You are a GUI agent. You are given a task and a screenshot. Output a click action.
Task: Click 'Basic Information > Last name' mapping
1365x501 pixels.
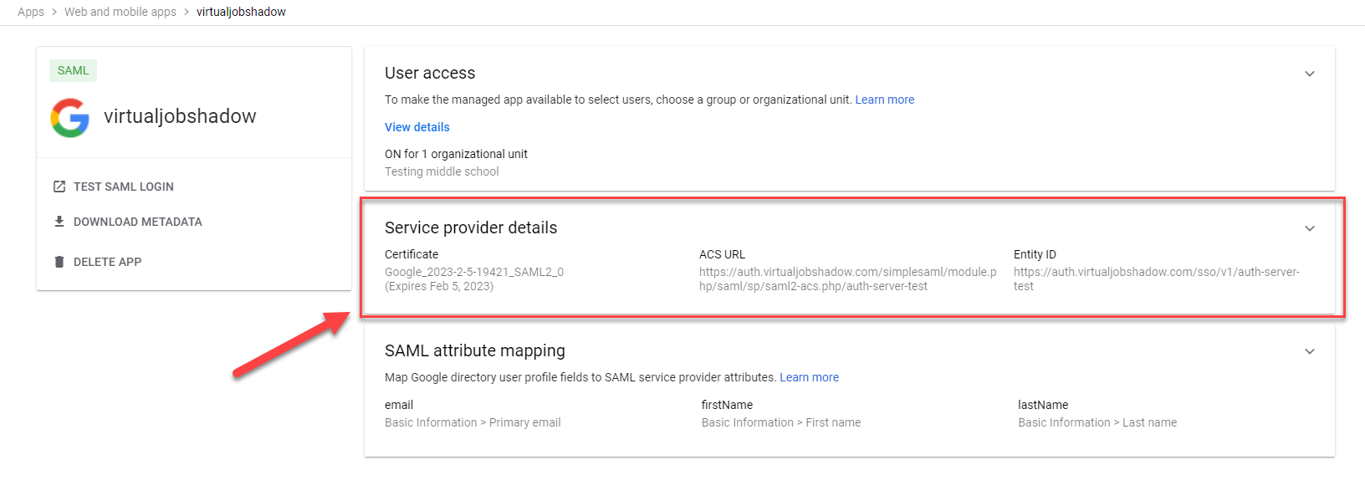1097,422
